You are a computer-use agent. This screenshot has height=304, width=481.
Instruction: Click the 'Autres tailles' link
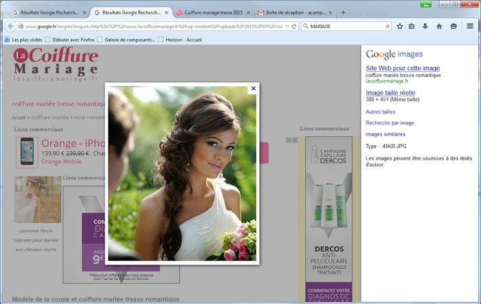[x=381, y=111]
